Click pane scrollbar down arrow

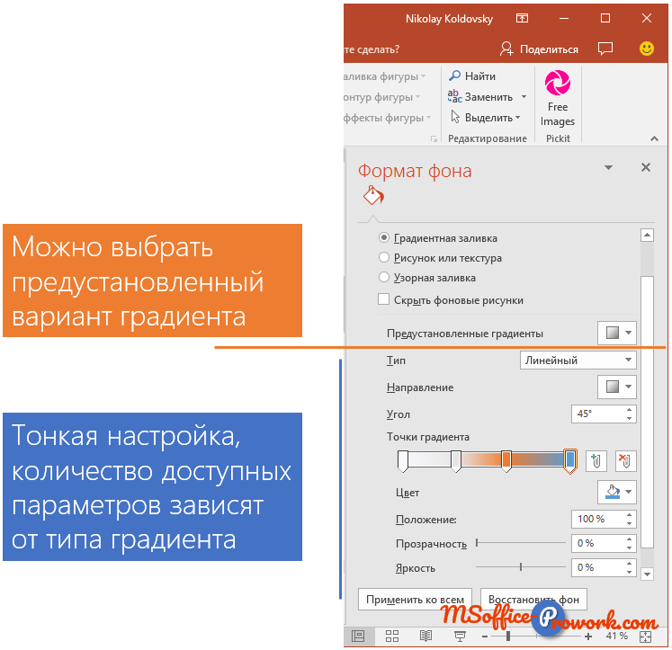click(647, 574)
